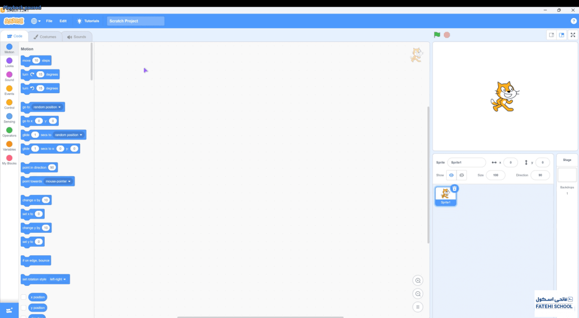Select the Events block category

click(x=9, y=90)
